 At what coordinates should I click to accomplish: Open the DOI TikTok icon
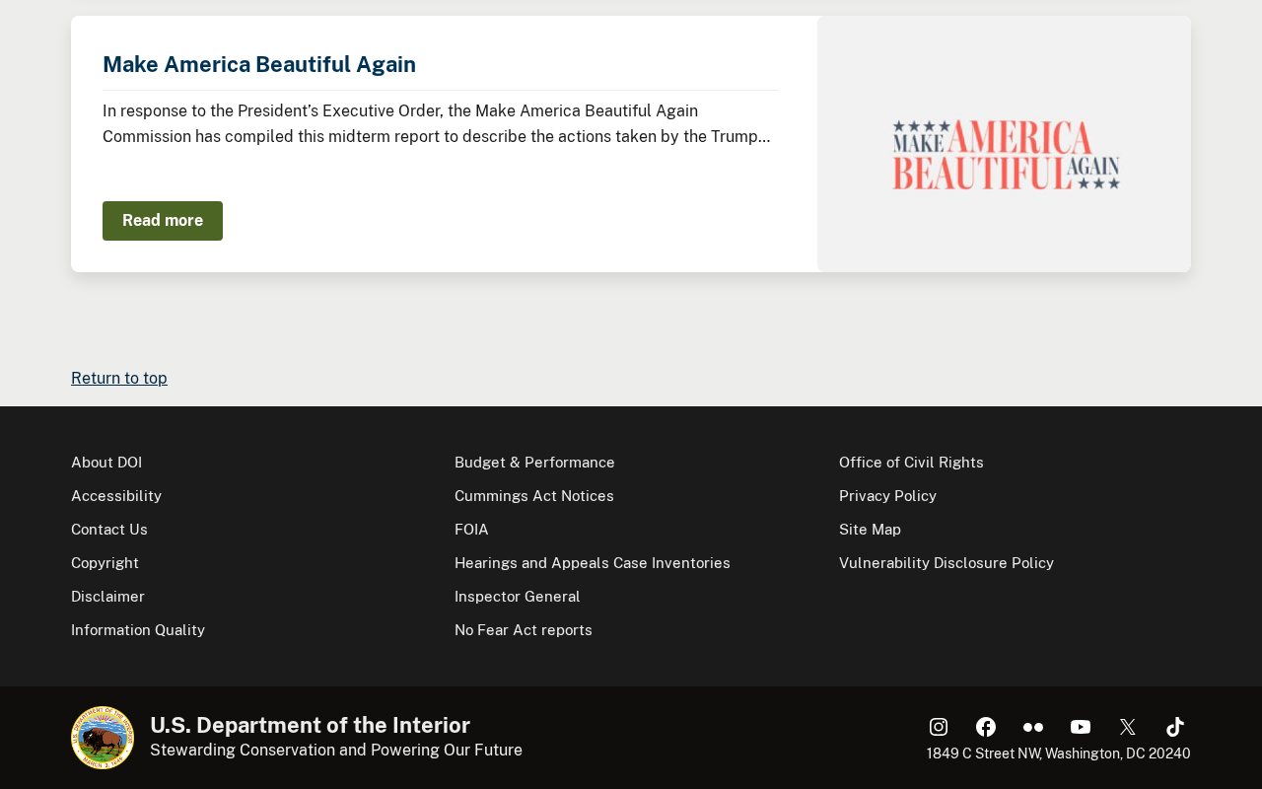[1175, 727]
